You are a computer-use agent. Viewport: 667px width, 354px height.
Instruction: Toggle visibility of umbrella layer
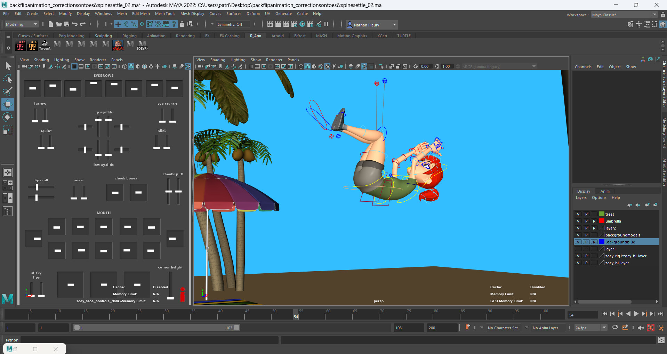578,221
